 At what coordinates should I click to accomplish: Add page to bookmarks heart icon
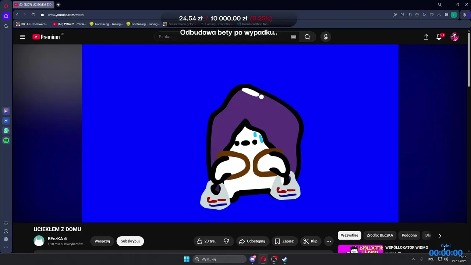pos(432,15)
